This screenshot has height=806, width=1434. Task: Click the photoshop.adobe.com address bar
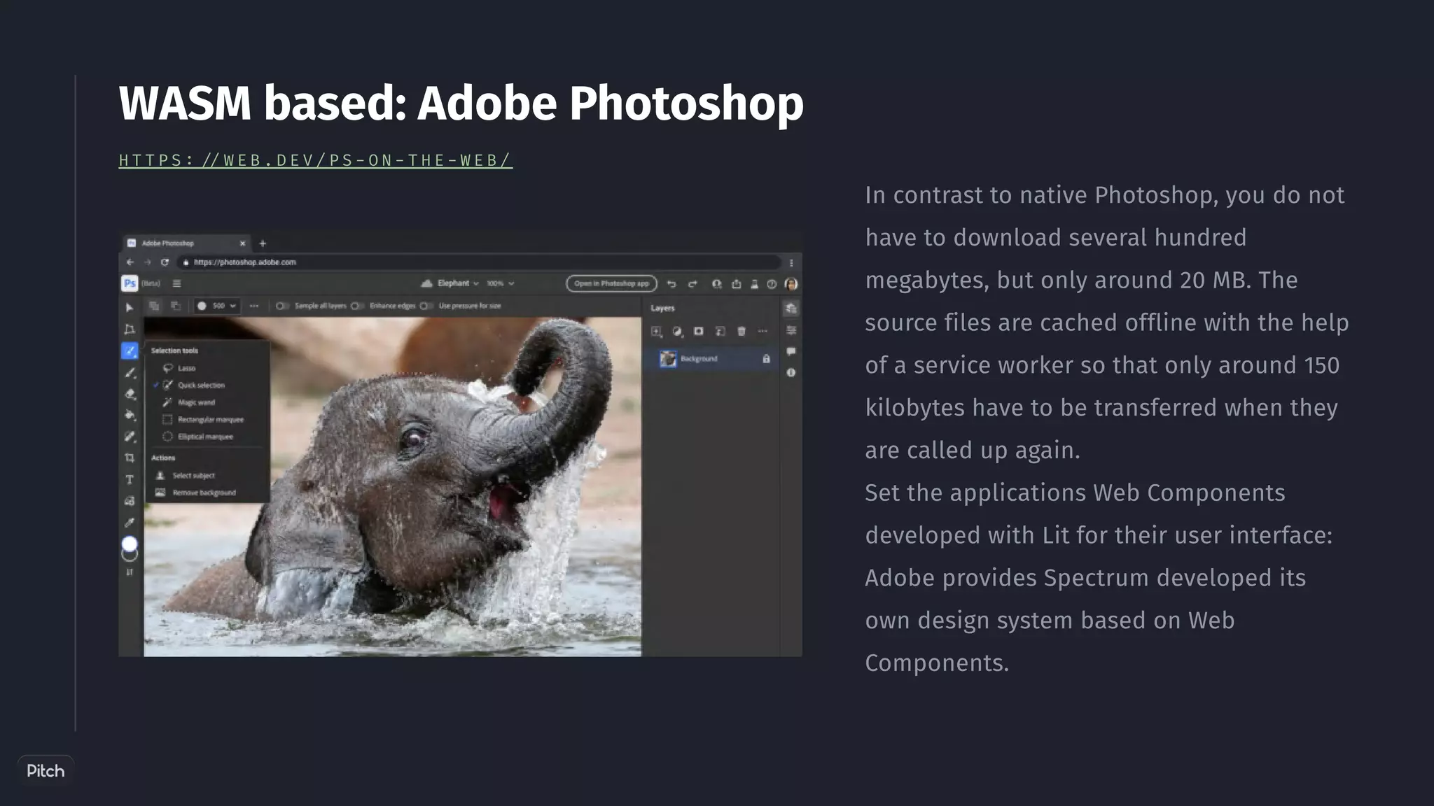[x=479, y=262]
